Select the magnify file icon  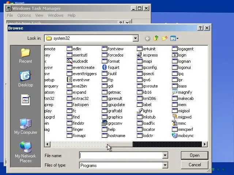(175, 92)
